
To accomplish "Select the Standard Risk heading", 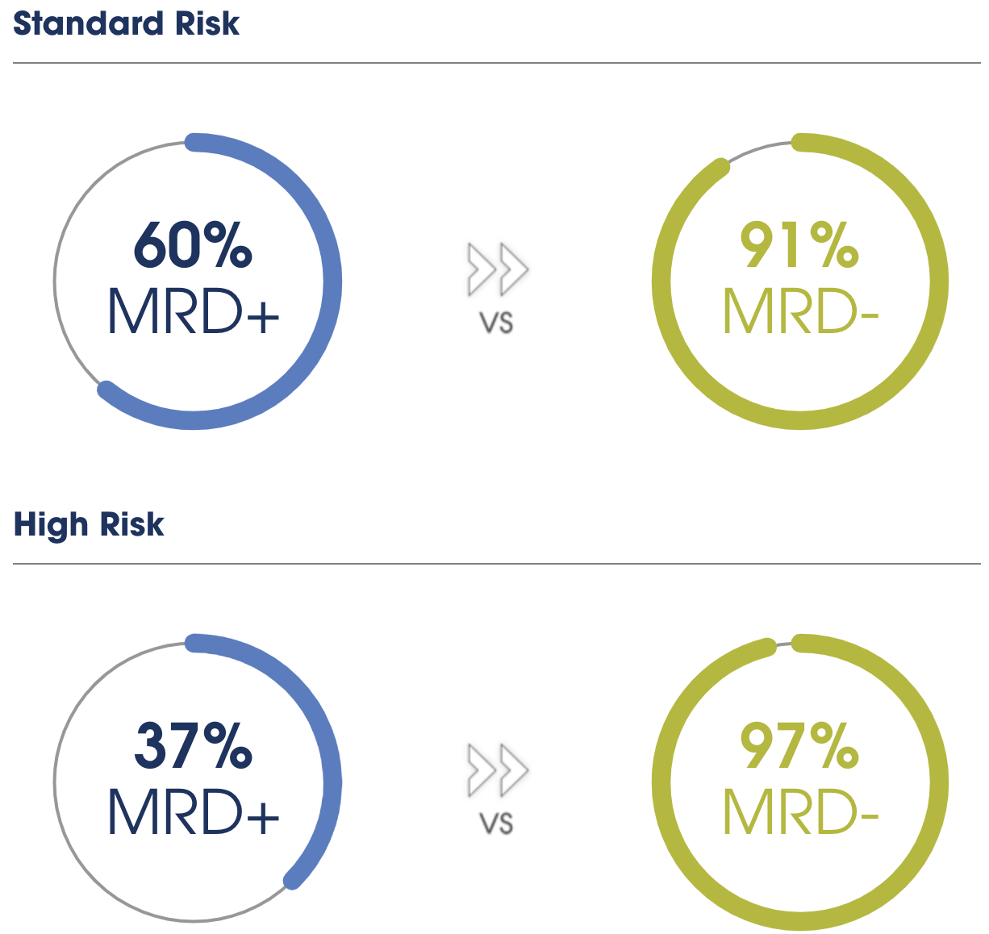I will point(127,23).
